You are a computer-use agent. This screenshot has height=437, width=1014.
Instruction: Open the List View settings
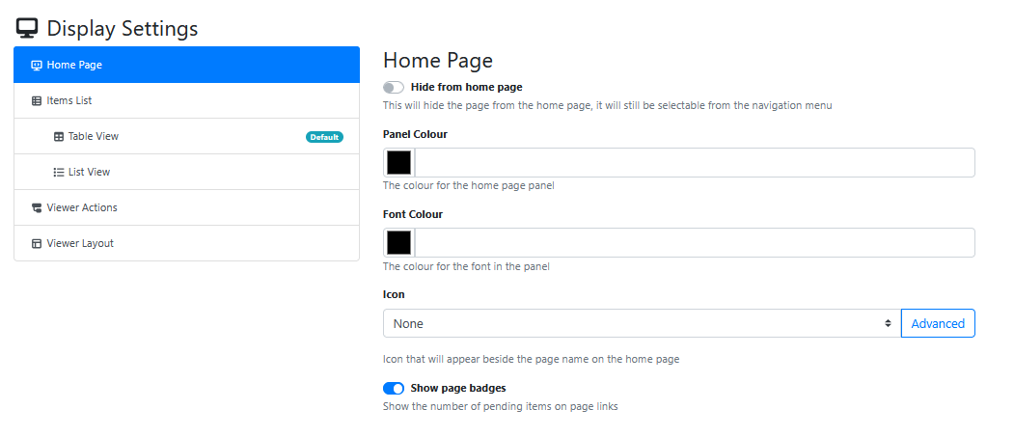coord(186,172)
